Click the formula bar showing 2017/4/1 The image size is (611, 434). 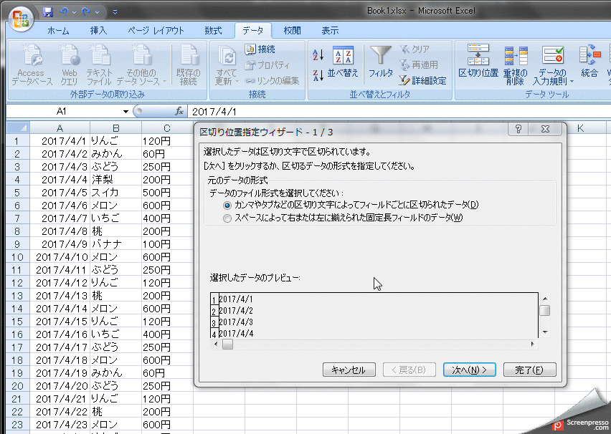pos(397,112)
